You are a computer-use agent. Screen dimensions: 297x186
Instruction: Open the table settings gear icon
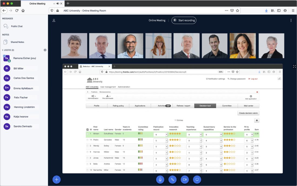[257, 120]
